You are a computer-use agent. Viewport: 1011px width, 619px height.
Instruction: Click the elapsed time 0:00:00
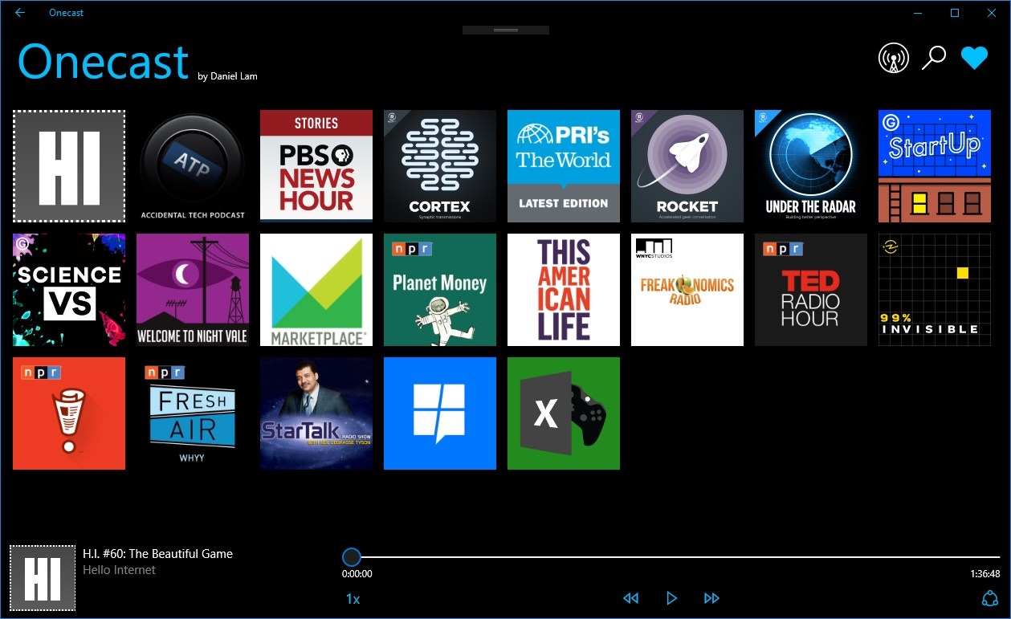coord(357,574)
